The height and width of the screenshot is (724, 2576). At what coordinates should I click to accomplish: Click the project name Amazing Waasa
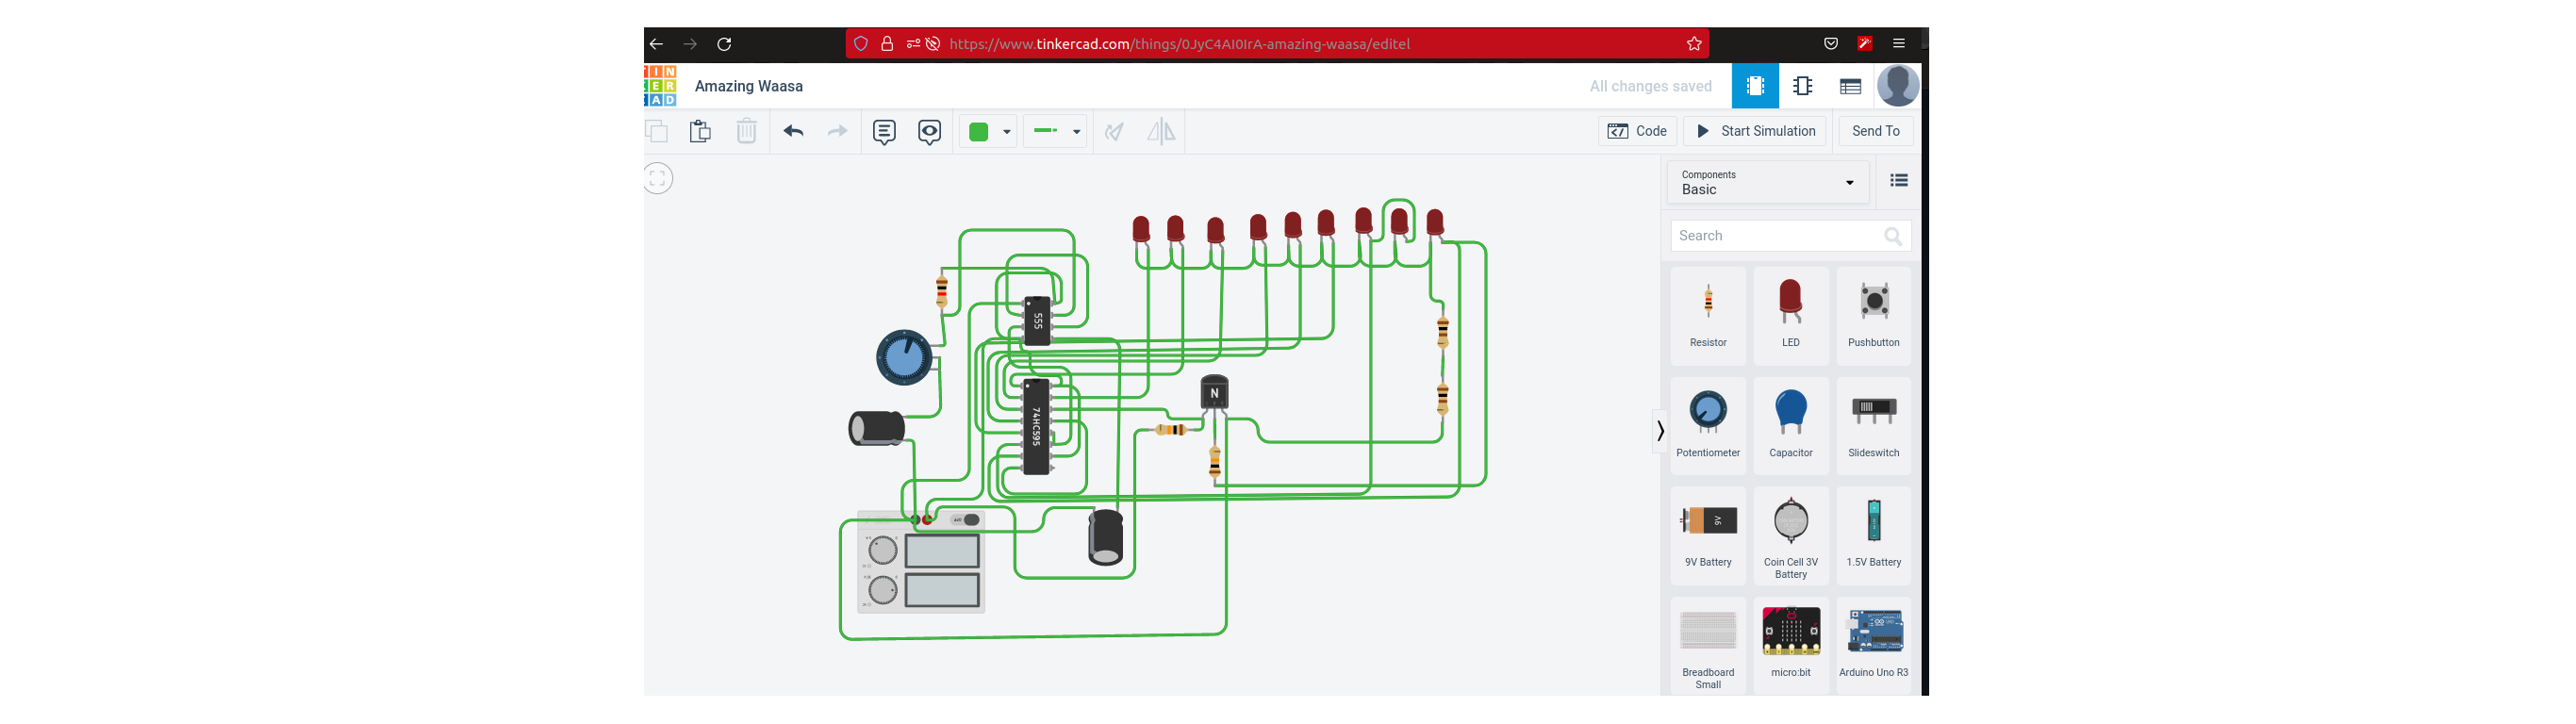(749, 86)
